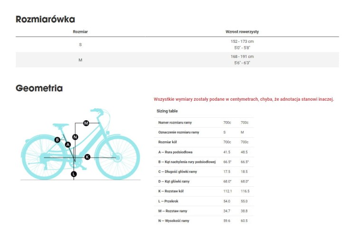
Task: Click the N — Wysokość ramy row
Action: tap(204, 221)
